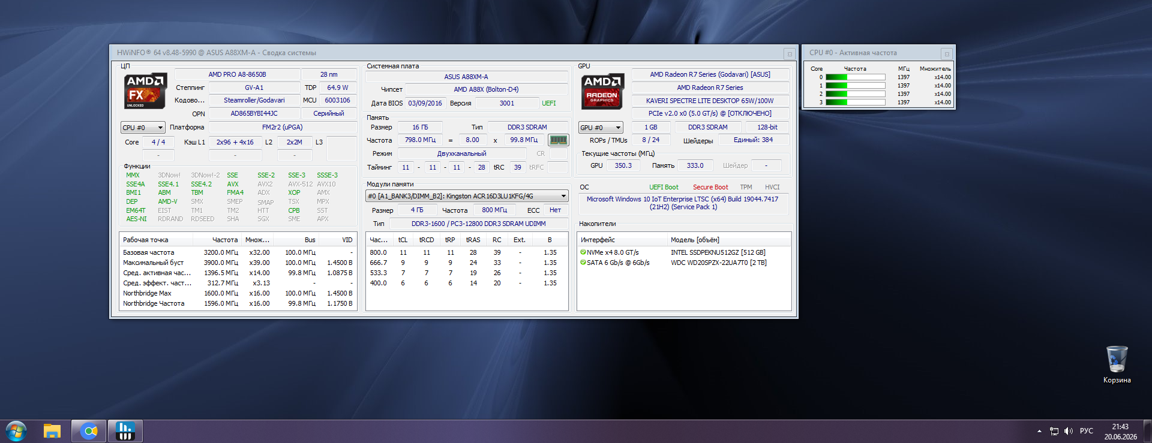
Task: Open File Explorer from the taskbar
Action: click(x=52, y=431)
